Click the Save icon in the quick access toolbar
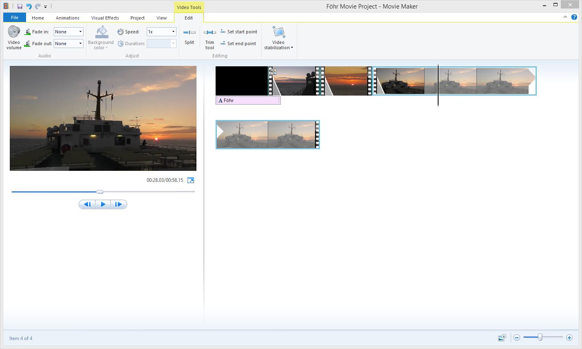582x349 pixels. [20, 7]
